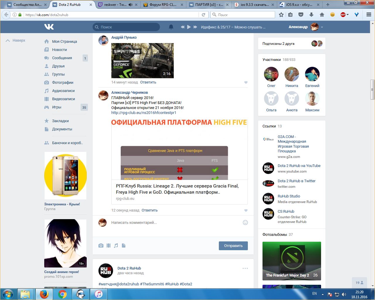Screen dimensions: 375x300
Task: Open Друзья list
Action: (x=58, y=66)
